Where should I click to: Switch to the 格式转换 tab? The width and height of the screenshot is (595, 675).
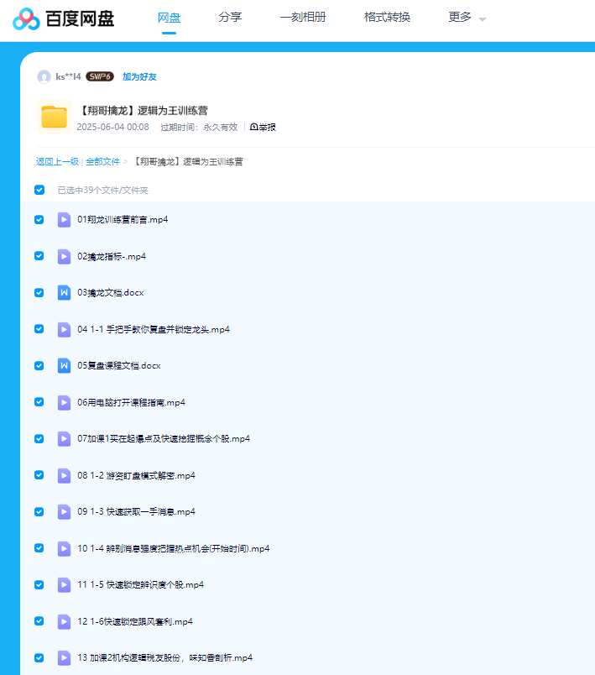(387, 18)
